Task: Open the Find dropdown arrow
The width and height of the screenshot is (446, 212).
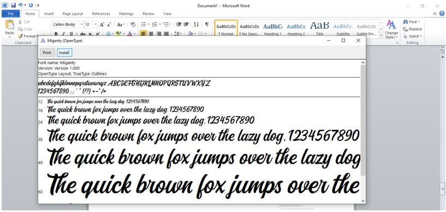Action: [419, 22]
